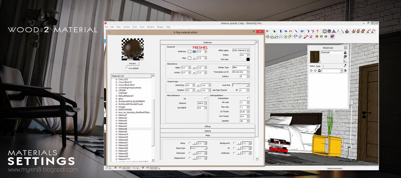Open the Camera menu
The image size is (401, 178).
[x=127, y=27]
